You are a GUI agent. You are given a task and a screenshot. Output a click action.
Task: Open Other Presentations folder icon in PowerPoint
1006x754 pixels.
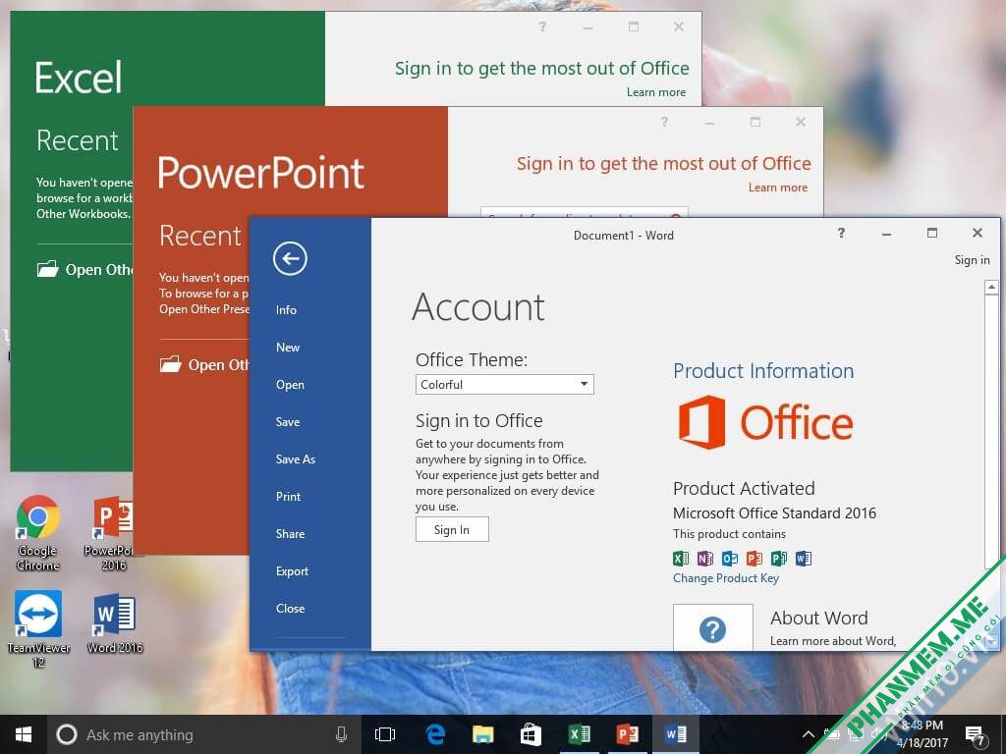click(x=170, y=364)
